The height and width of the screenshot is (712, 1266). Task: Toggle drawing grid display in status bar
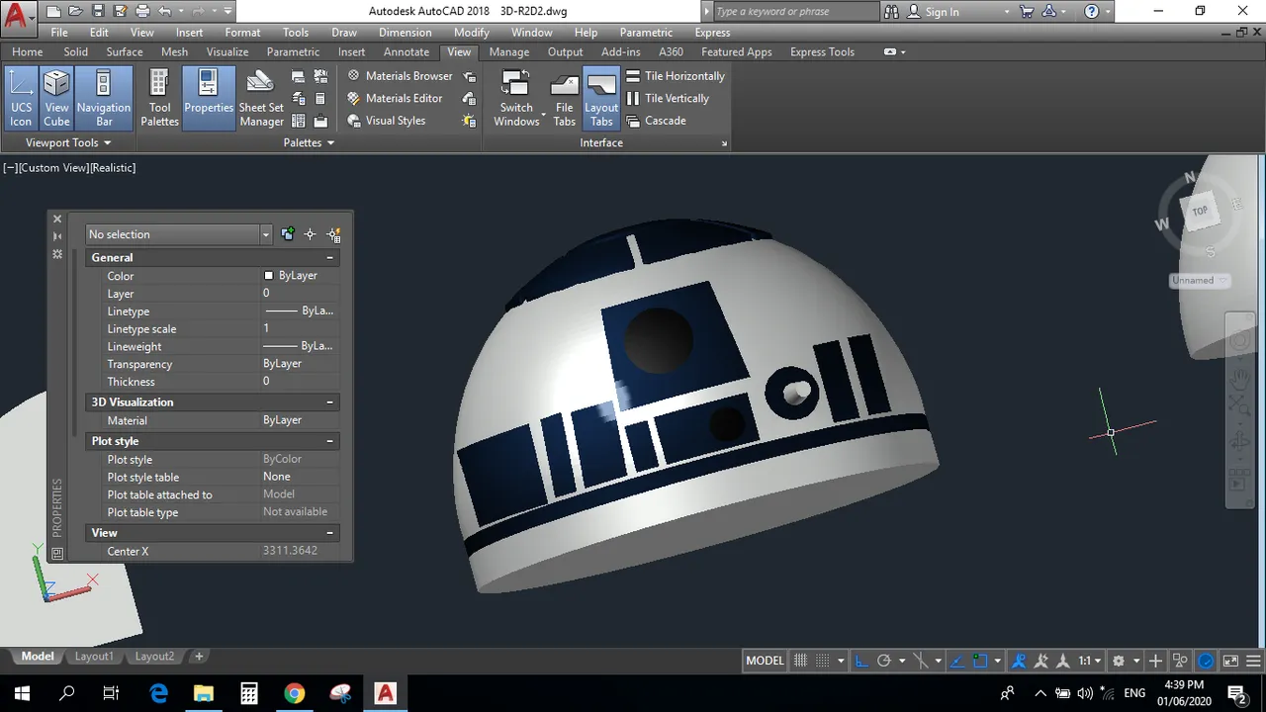(801, 661)
